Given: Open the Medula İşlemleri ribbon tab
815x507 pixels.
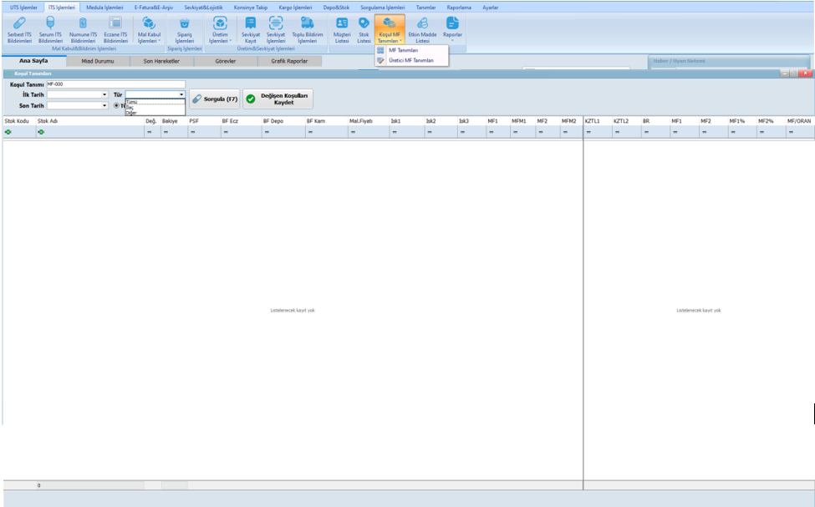Looking at the screenshot, I should click(x=104, y=7).
